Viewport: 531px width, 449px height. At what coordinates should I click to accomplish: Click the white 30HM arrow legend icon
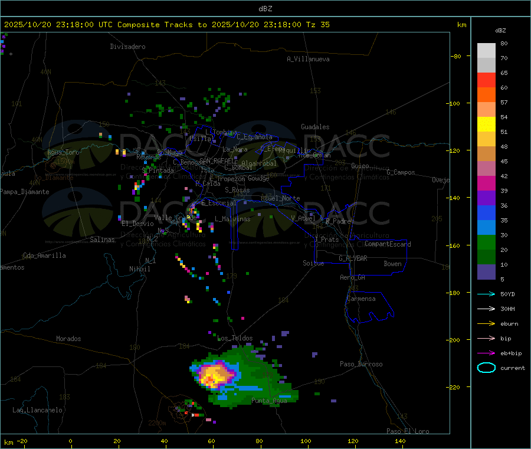point(486,309)
